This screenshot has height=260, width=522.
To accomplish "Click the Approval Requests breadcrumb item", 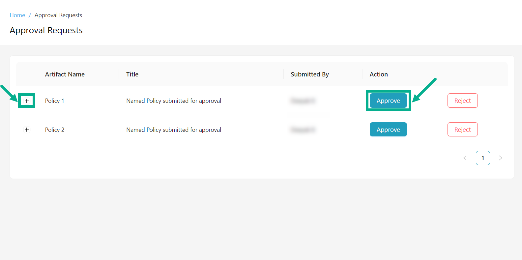I will click(x=58, y=15).
